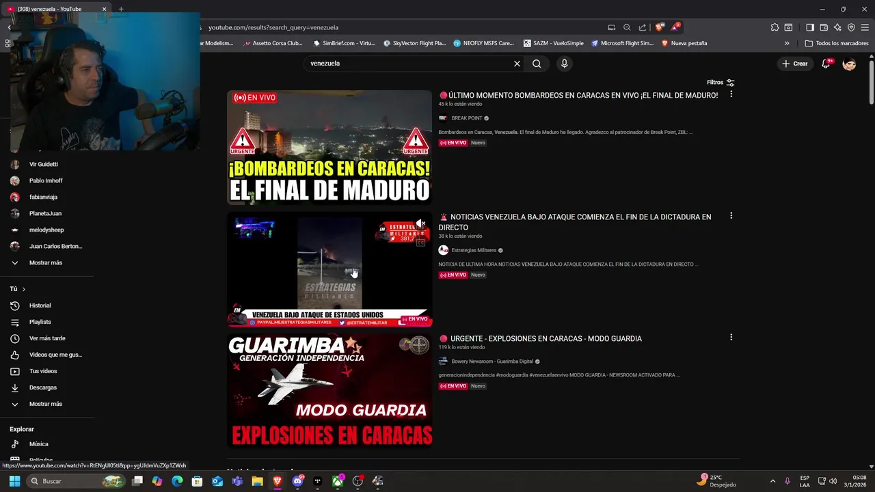The height and width of the screenshot is (492, 875).
Task: Show hidden system tray icons
Action: [772, 481]
